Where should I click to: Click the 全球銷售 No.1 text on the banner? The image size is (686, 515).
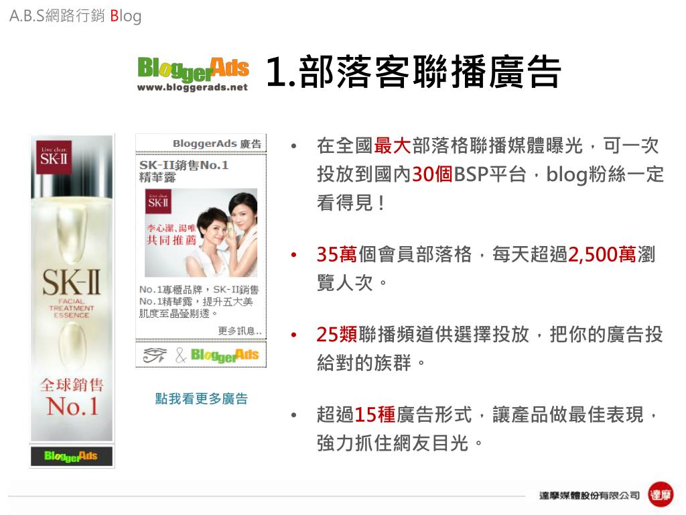tap(72, 396)
